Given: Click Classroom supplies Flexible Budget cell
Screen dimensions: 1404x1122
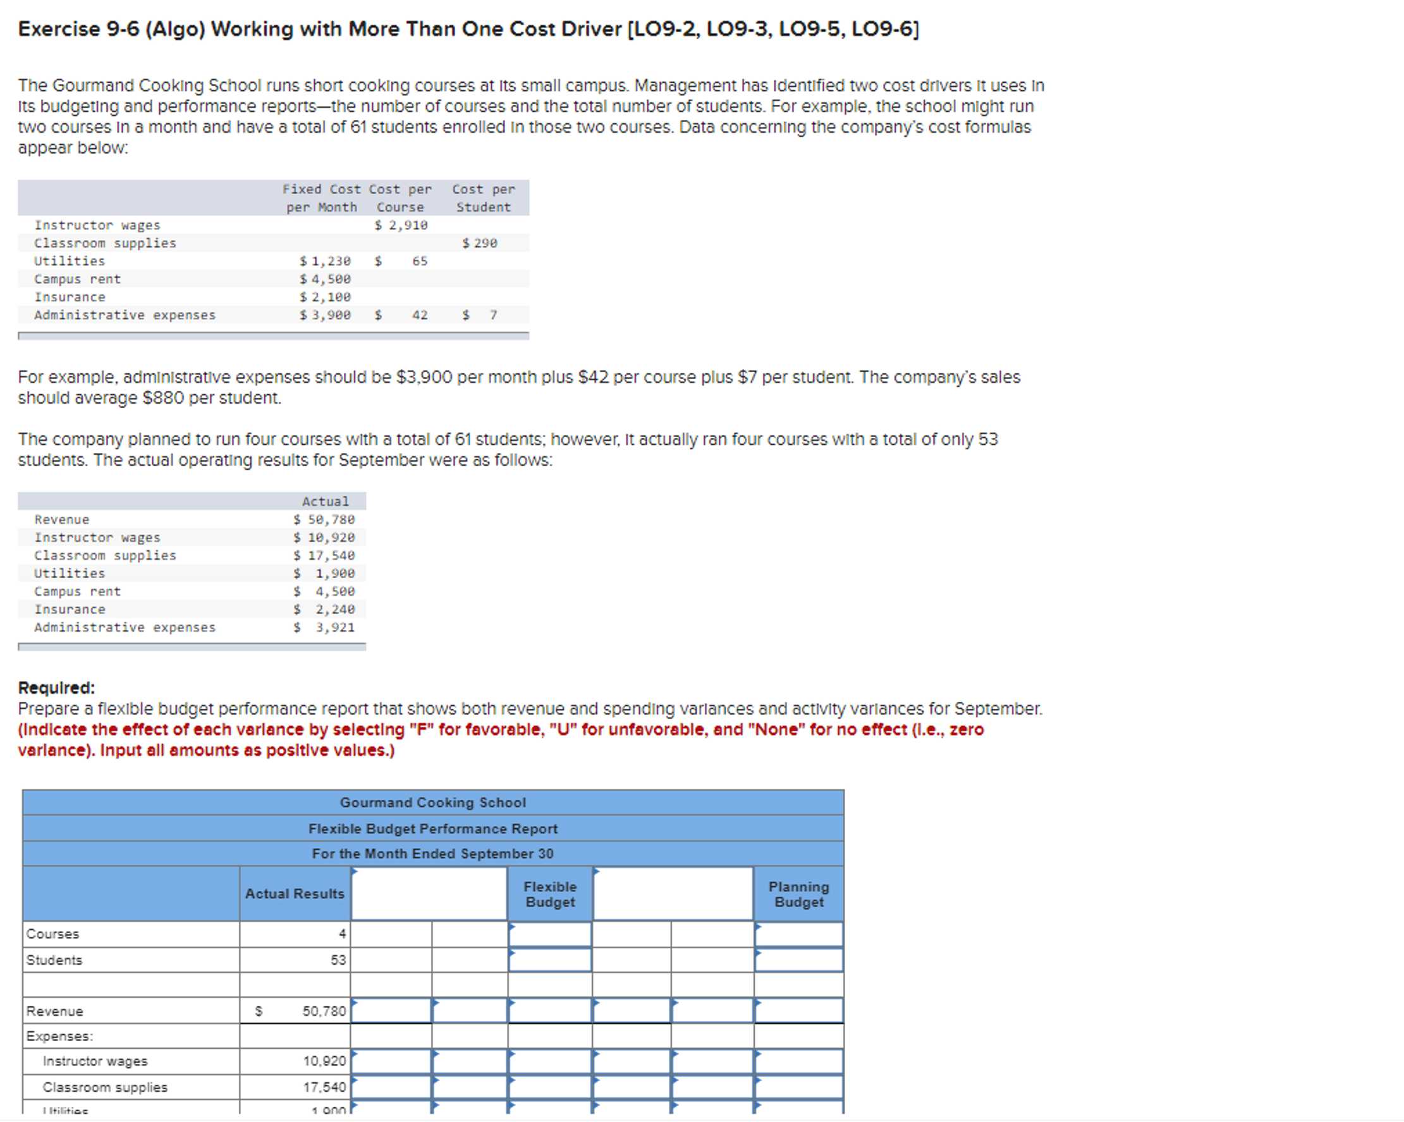Looking at the screenshot, I should click(549, 1087).
